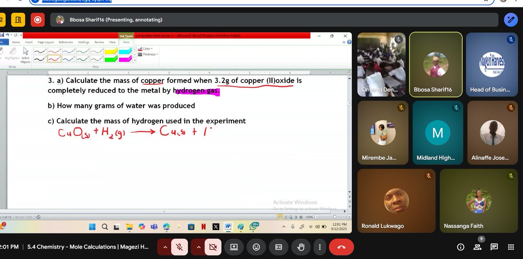Viewport: 523px width, 259px height.
Task: Turn on the camera in Google Meet
Action: [213, 247]
